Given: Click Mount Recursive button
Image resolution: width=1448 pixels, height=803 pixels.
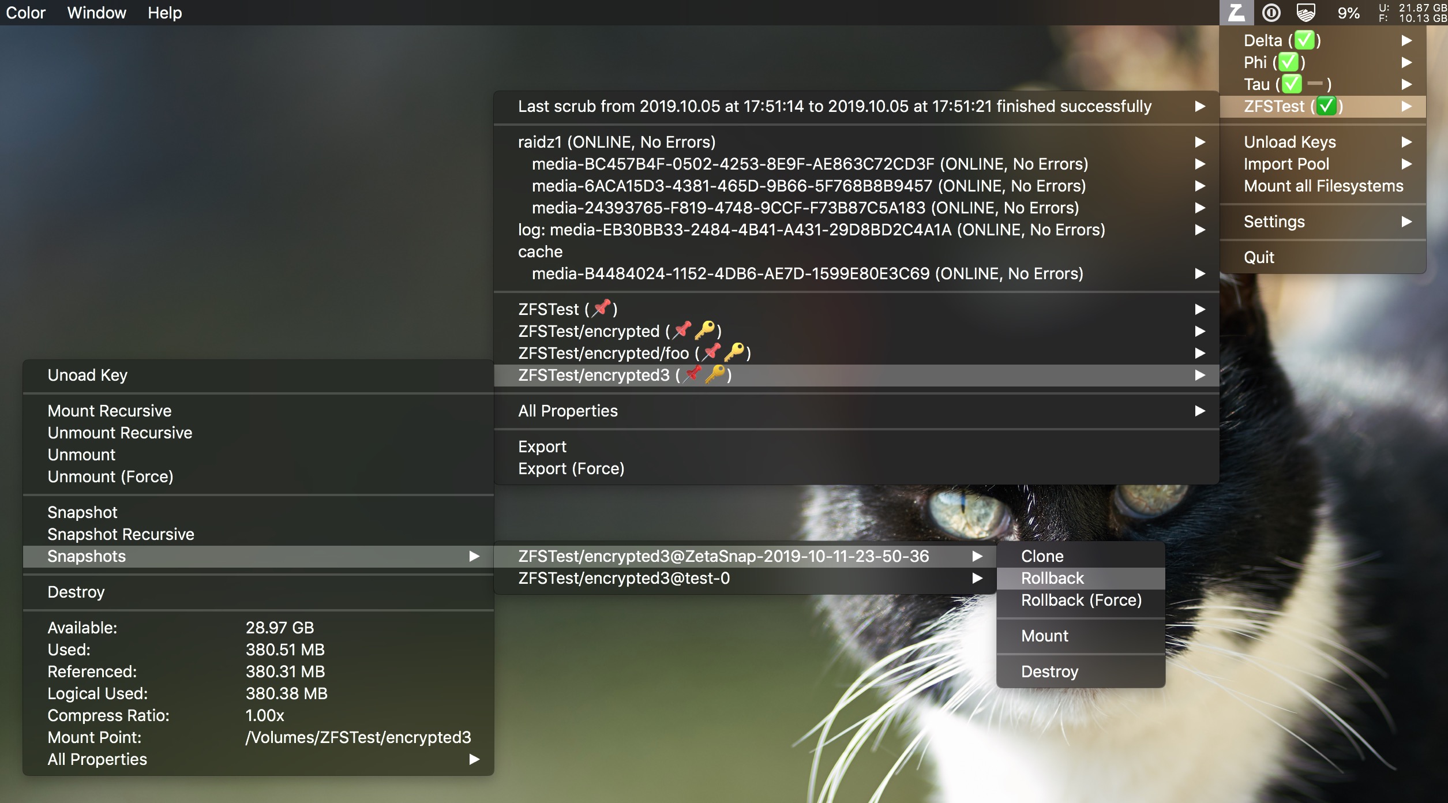Looking at the screenshot, I should (x=108, y=410).
